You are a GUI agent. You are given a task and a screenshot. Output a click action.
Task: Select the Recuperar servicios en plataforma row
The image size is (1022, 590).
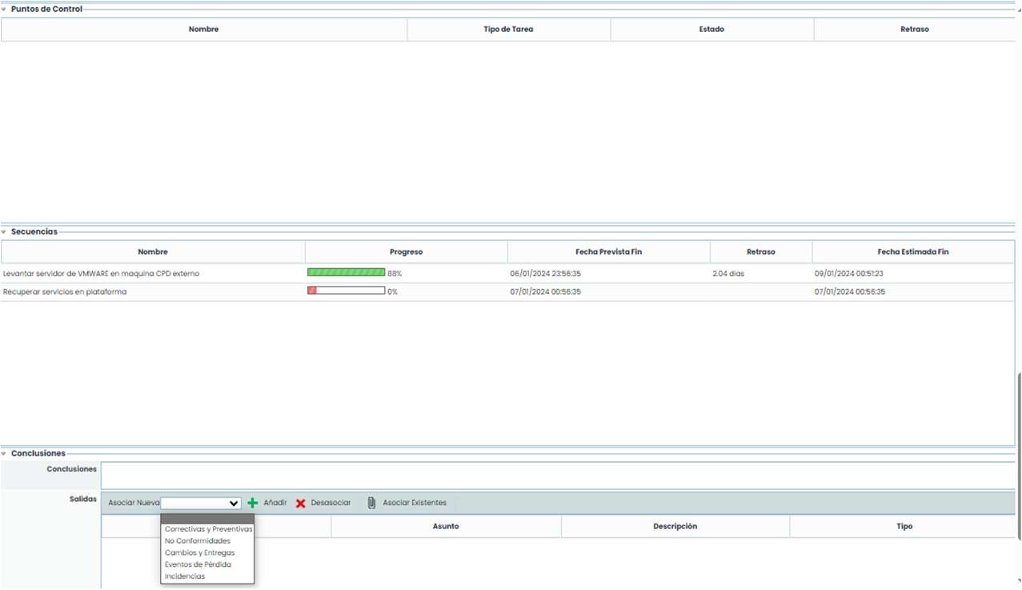pos(65,292)
